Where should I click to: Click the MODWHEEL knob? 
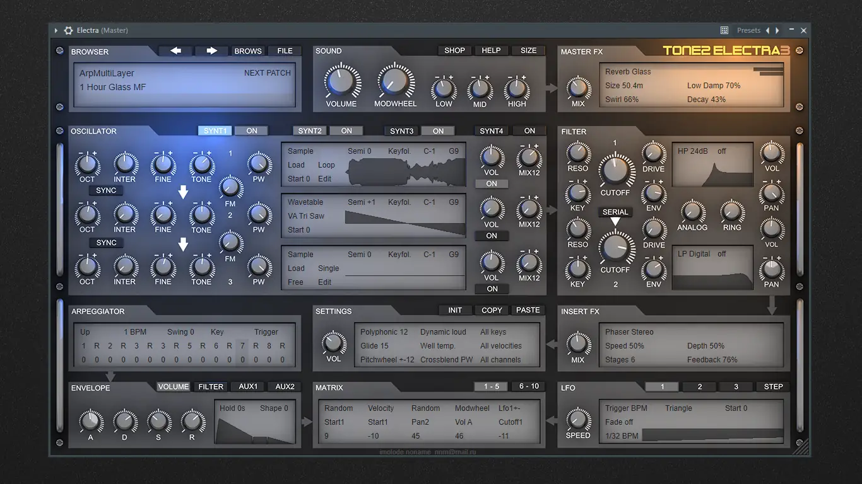point(394,82)
